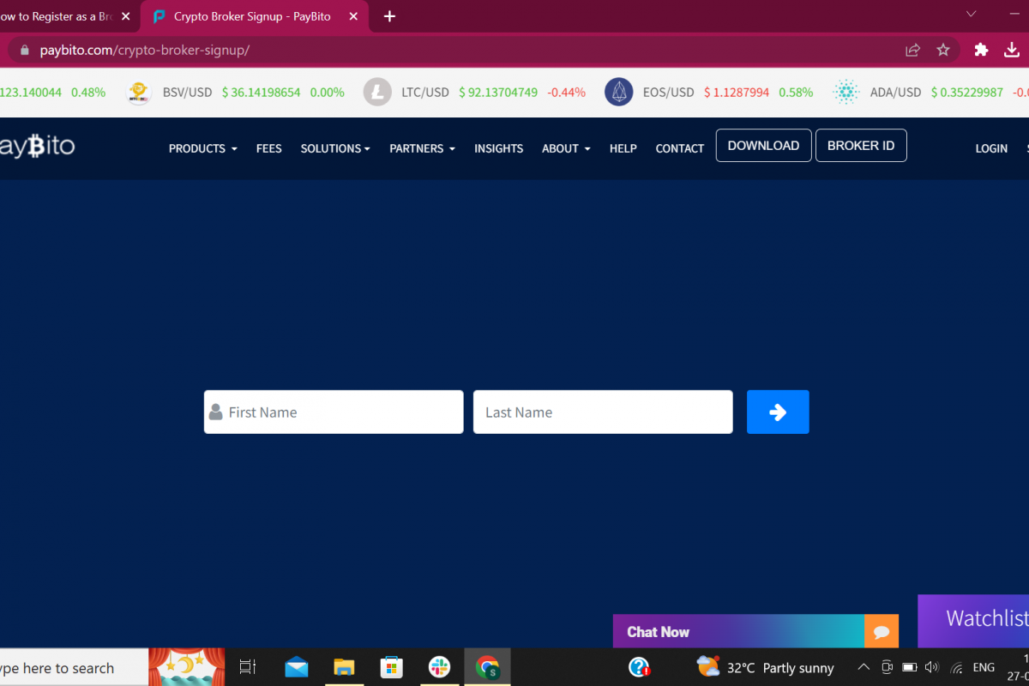Click the network Wi-Fi tray icon
Screen dimensions: 1029x686
coord(956,667)
